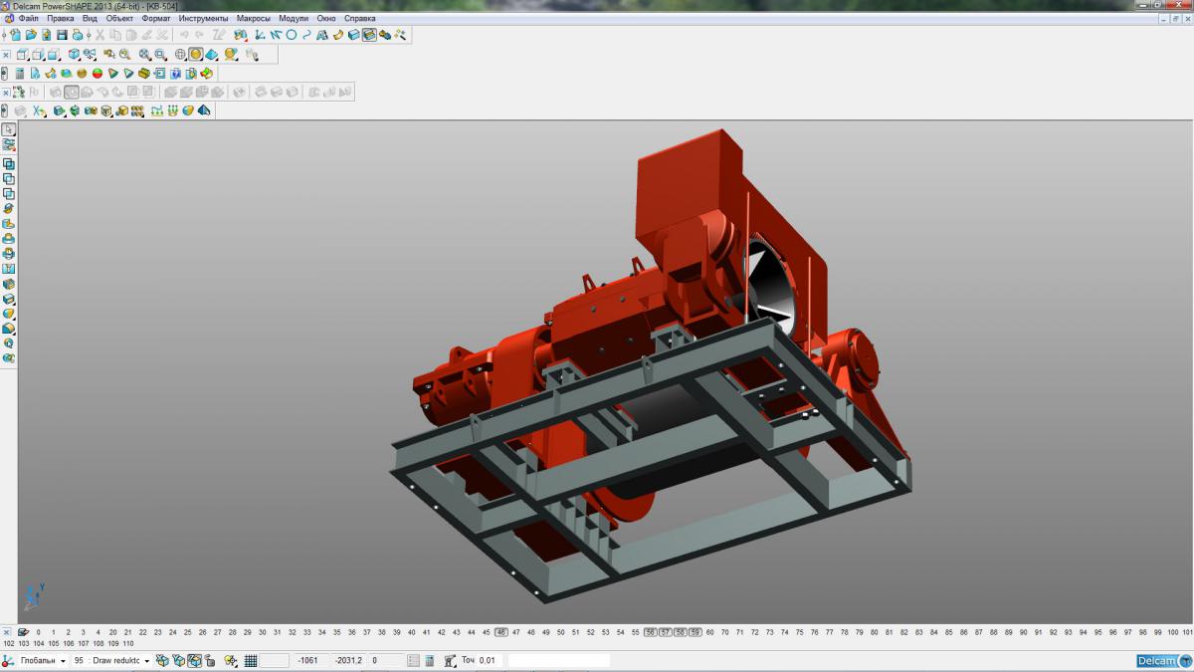Click the third Boolean overlapping-squares icon on left
1194x672 pixels.
9,193
